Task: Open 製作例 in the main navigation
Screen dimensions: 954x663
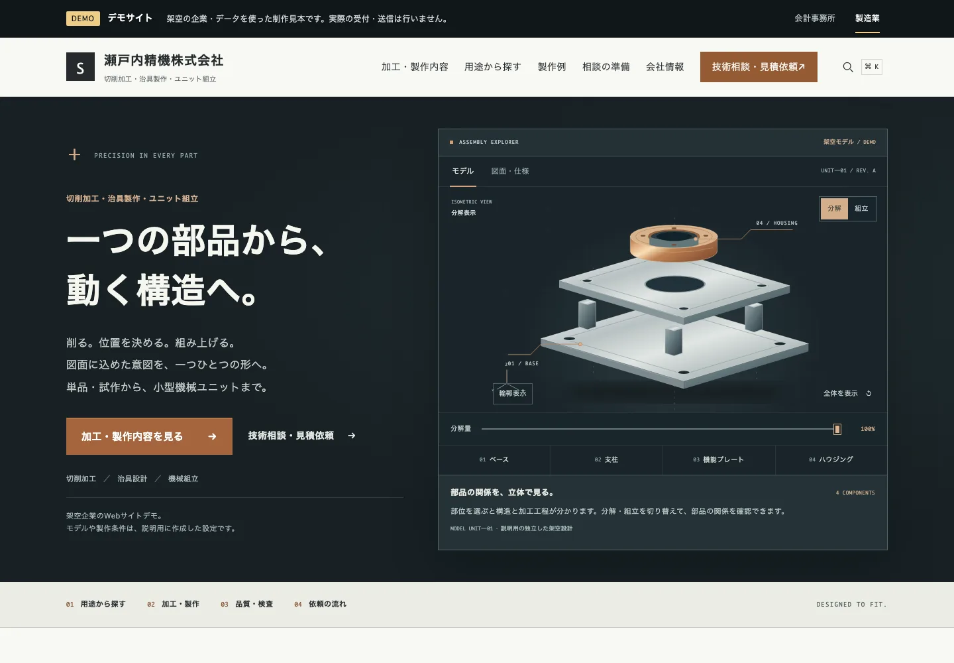Action: click(552, 67)
